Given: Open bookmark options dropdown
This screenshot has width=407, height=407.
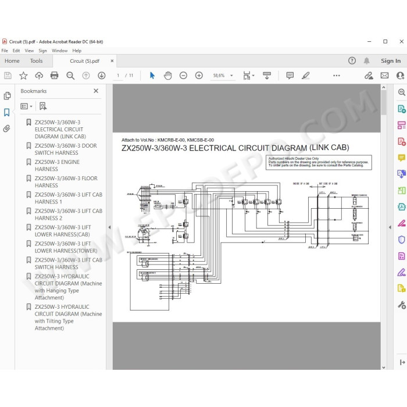Looking at the screenshot, I should click(x=27, y=106).
